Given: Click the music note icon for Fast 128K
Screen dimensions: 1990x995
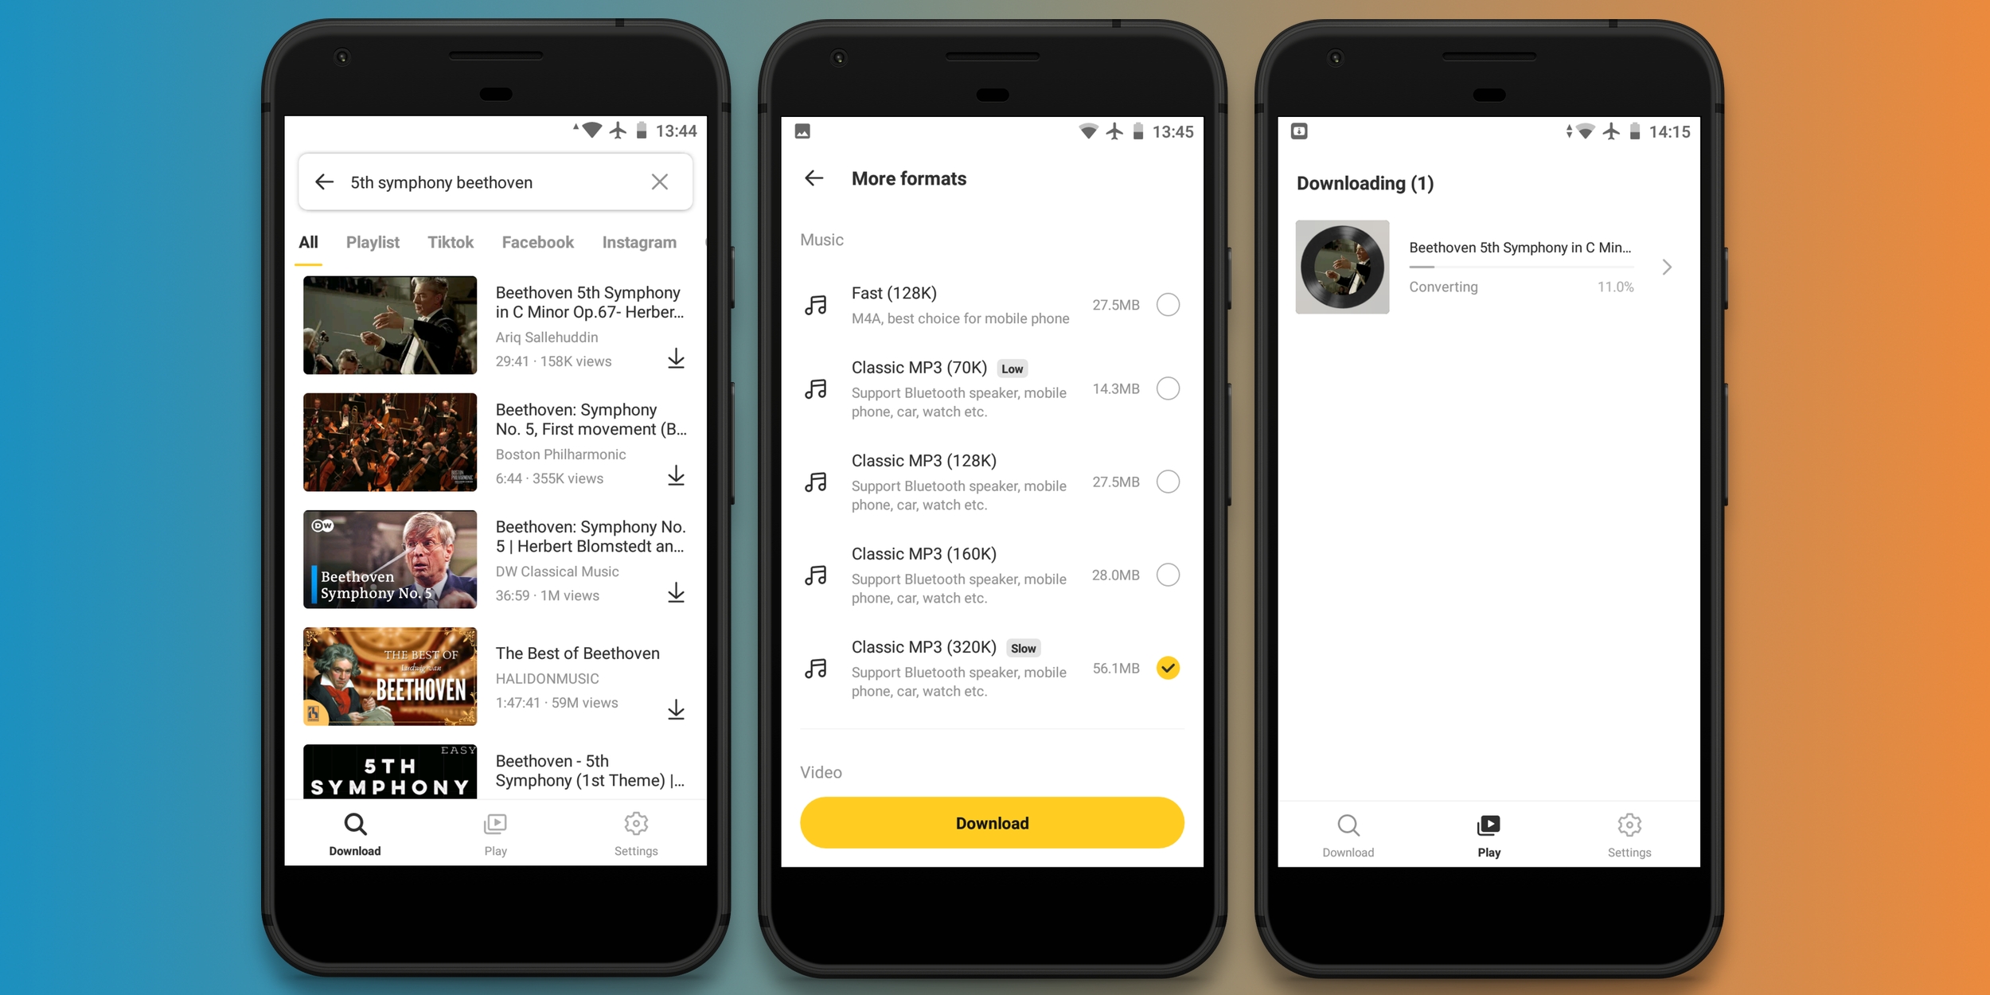Looking at the screenshot, I should 817,305.
